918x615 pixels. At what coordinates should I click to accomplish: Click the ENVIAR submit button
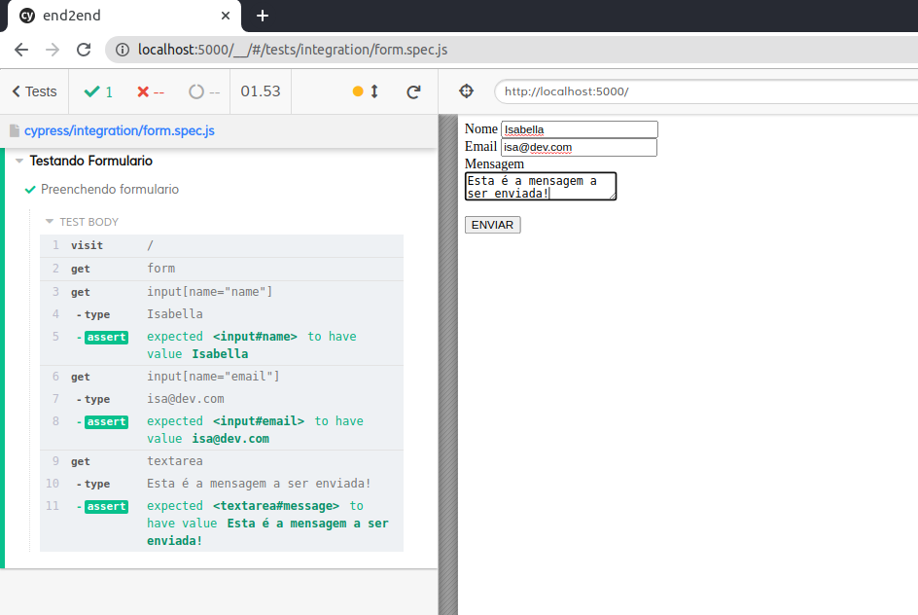493,225
